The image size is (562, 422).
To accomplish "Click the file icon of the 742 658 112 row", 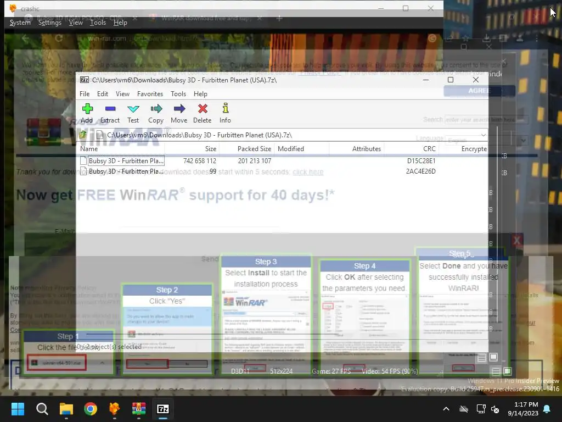I will click(83, 161).
